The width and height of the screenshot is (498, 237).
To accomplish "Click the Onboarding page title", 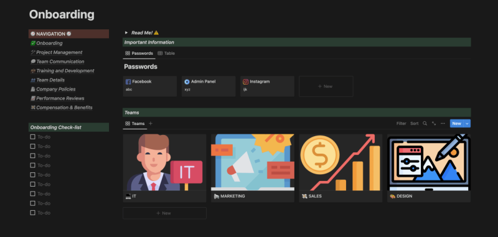I will (x=62, y=14).
